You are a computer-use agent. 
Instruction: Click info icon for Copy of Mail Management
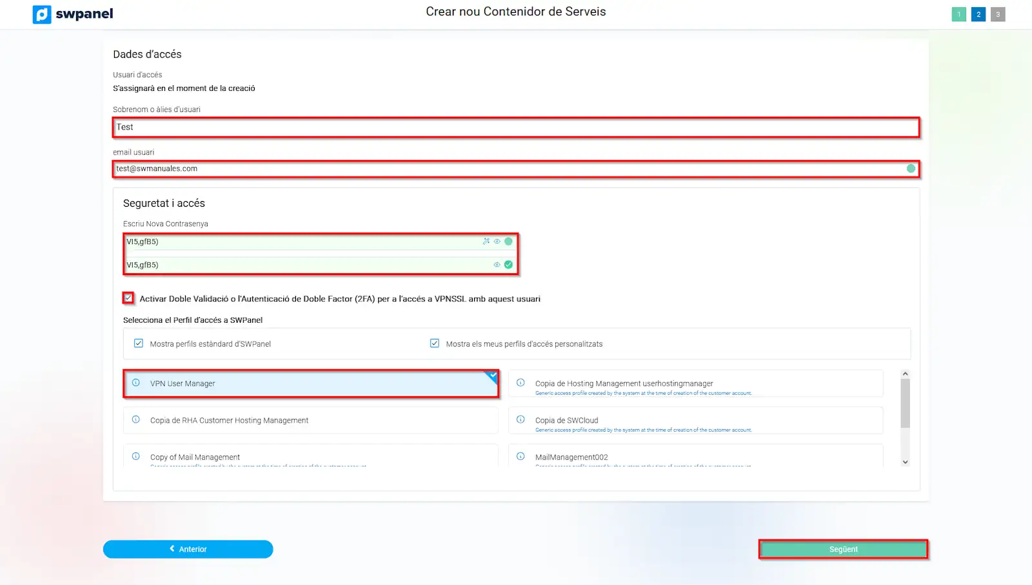[x=136, y=456]
